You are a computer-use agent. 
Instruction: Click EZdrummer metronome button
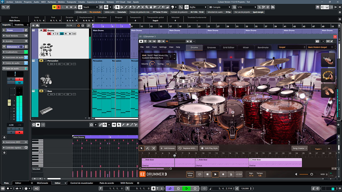point(231,174)
